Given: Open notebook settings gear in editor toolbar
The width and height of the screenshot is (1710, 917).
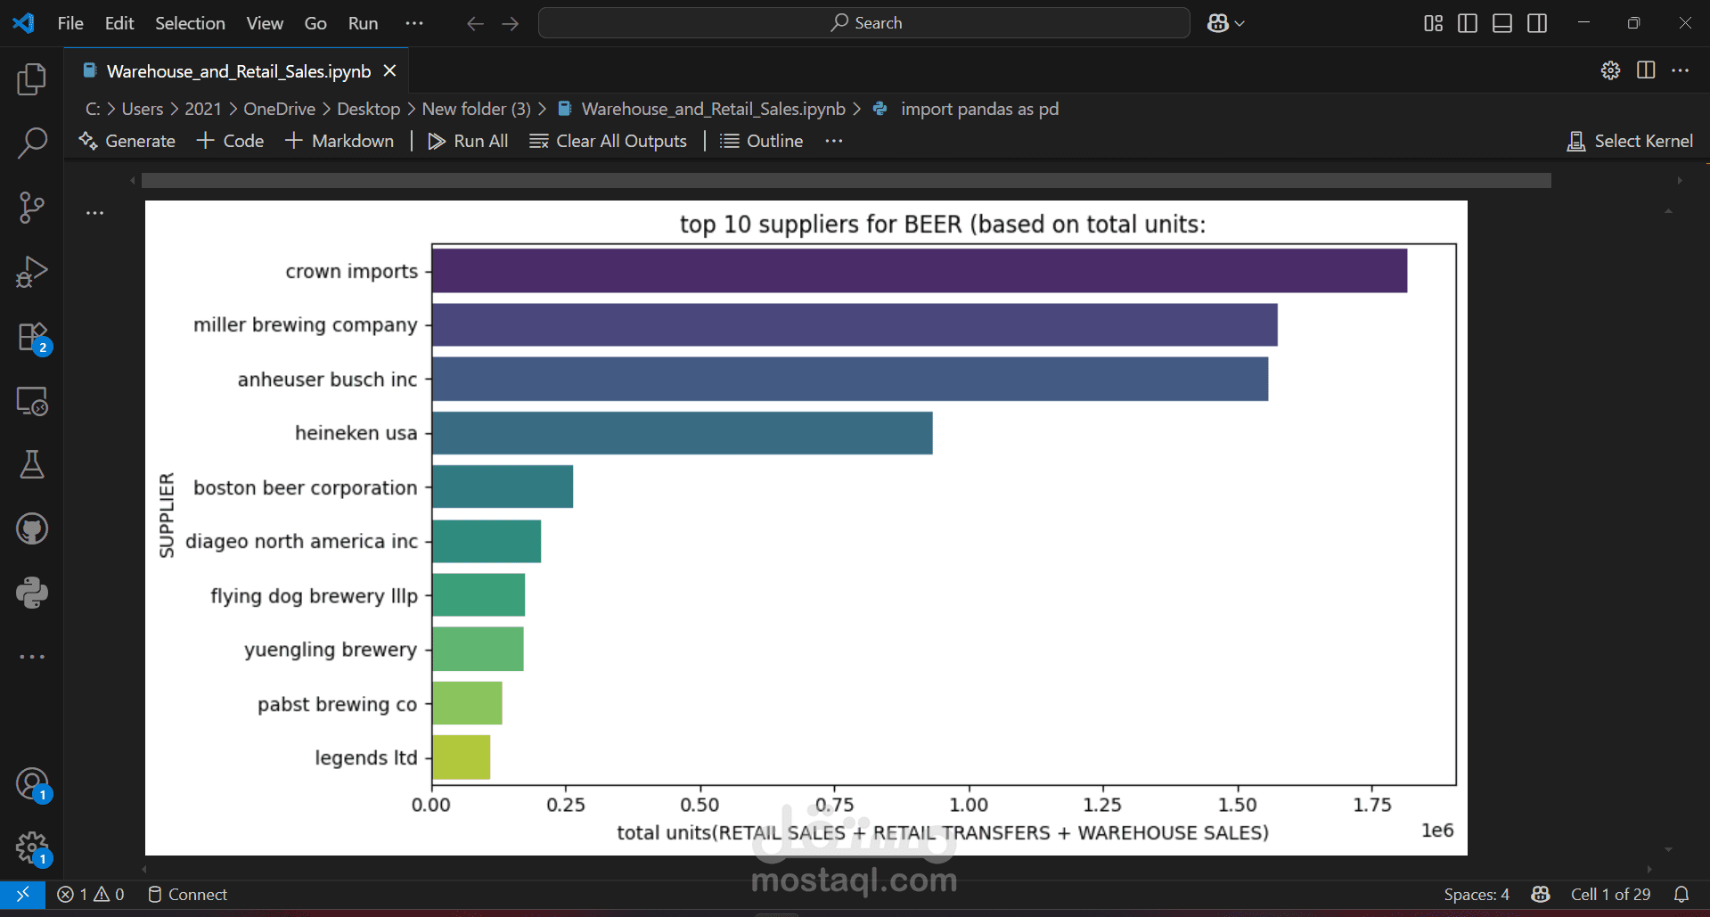Looking at the screenshot, I should [1610, 70].
